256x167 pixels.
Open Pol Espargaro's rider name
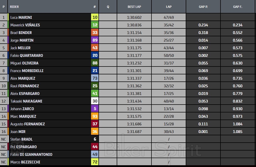point(23,147)
